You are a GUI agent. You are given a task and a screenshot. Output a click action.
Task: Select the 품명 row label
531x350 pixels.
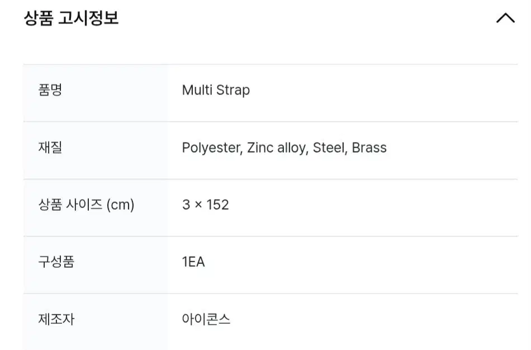(49, 90)
